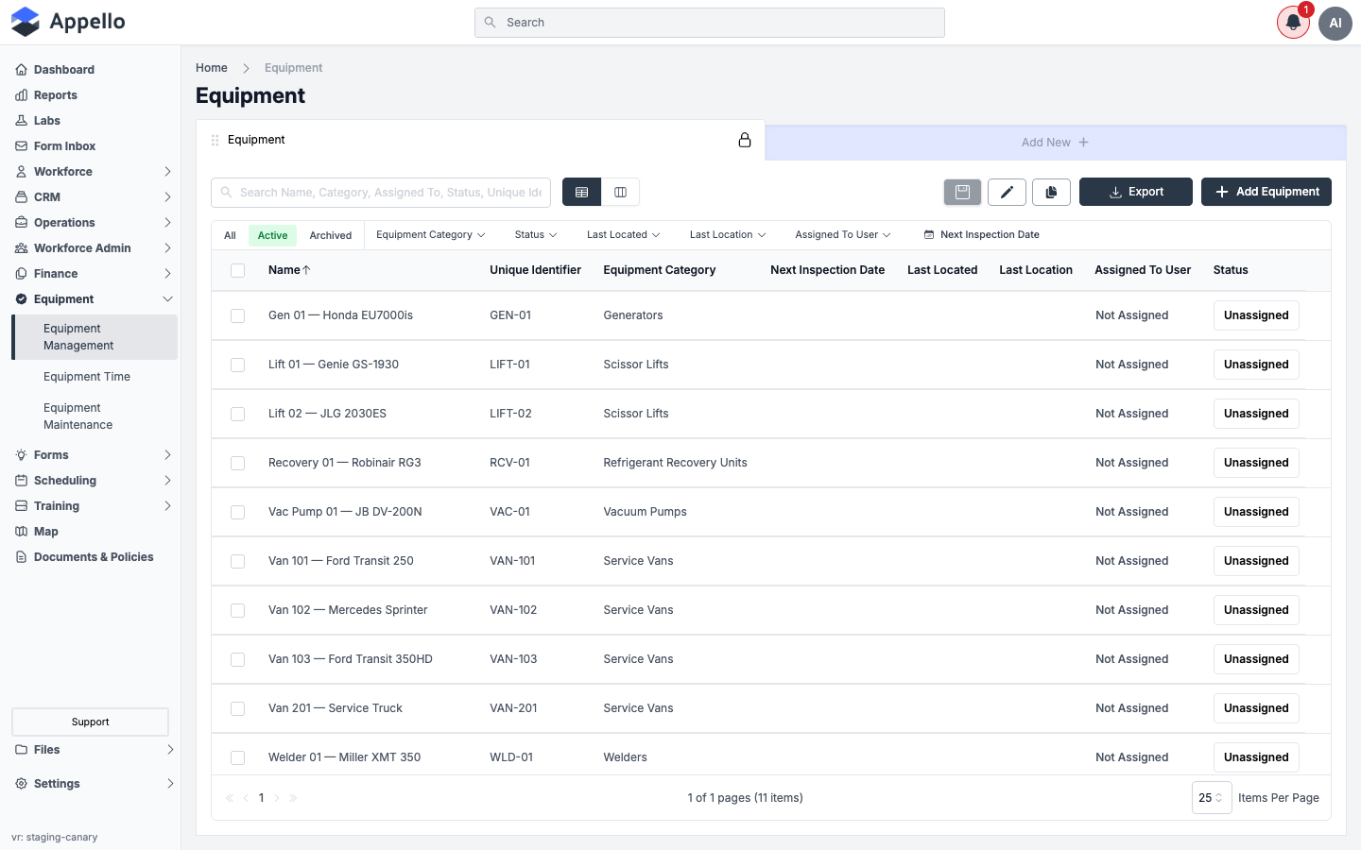Open the notifications bell
This screenshot has height=867, width=1361.
point(1293,23)
